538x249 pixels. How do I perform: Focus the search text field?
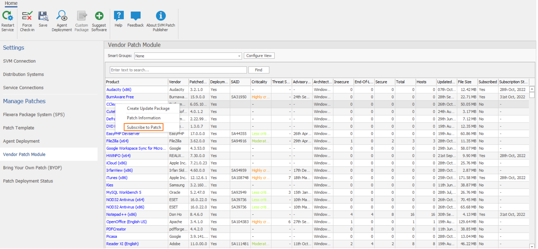178,70
